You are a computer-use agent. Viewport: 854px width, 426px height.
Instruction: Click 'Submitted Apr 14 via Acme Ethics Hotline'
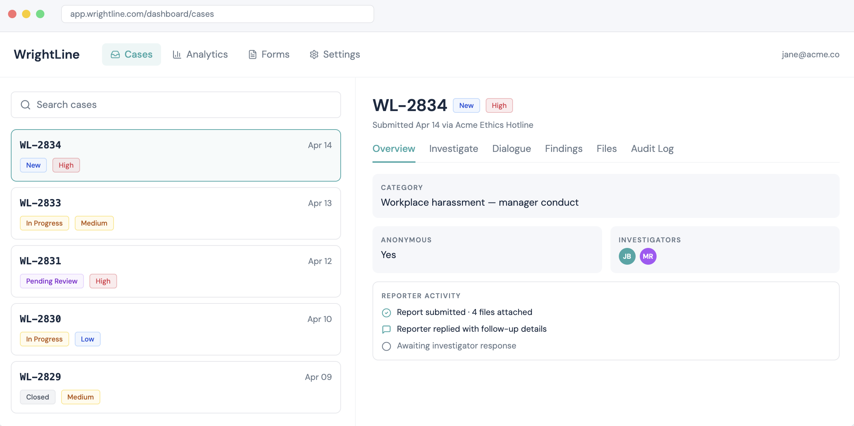[x=453, y=125]
